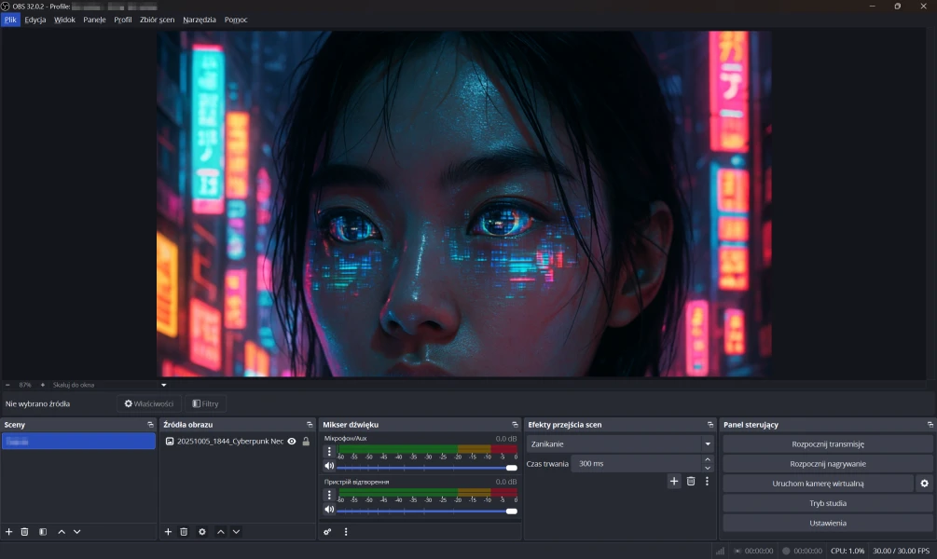The height and width of the screenshot is (559, 937).
Task: Open Мікрофон/Aux three-dot options menu
Action: point(328,451)
